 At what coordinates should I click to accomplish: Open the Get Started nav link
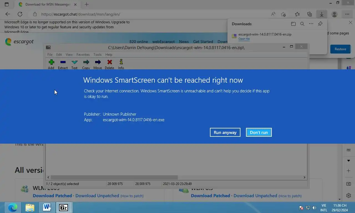[203, 42]
